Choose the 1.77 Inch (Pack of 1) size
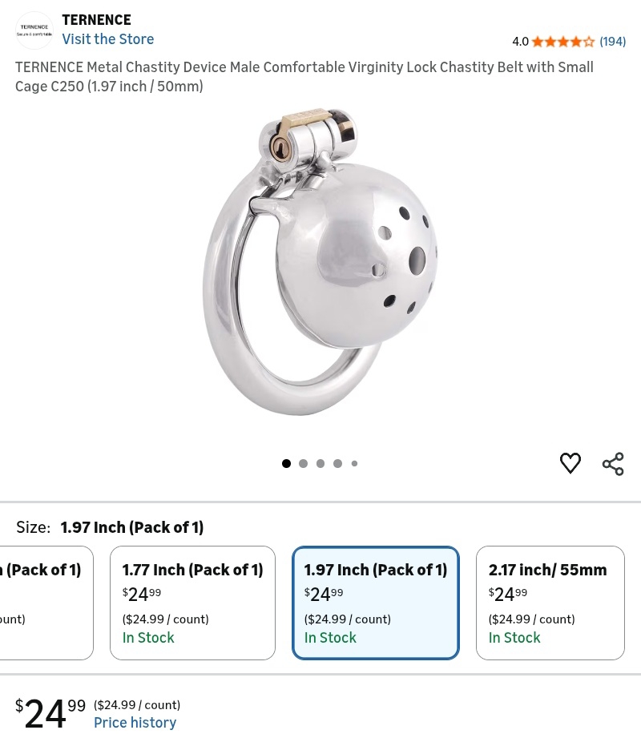This screenshot has height=734, width=641. [x=192, y=603]
